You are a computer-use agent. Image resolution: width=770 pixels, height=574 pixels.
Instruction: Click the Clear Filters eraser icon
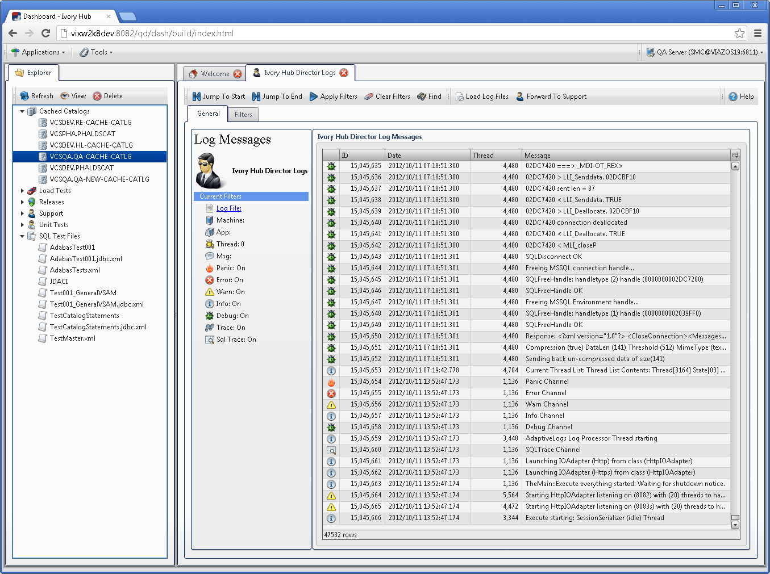coord(369,97)
